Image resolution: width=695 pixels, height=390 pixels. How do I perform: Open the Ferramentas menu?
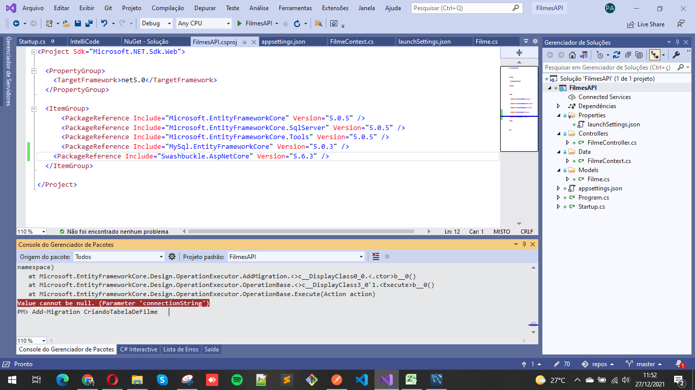(x=296, y=8)
